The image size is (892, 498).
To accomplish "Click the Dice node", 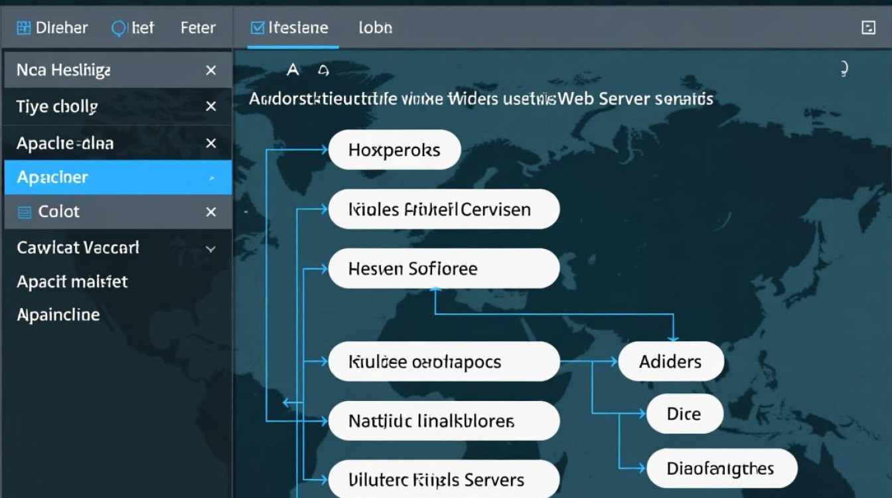I will coord(684,414).
